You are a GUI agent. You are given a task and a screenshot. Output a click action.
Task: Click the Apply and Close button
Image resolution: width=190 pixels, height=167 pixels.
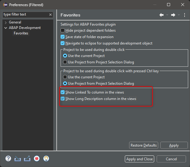140,159
